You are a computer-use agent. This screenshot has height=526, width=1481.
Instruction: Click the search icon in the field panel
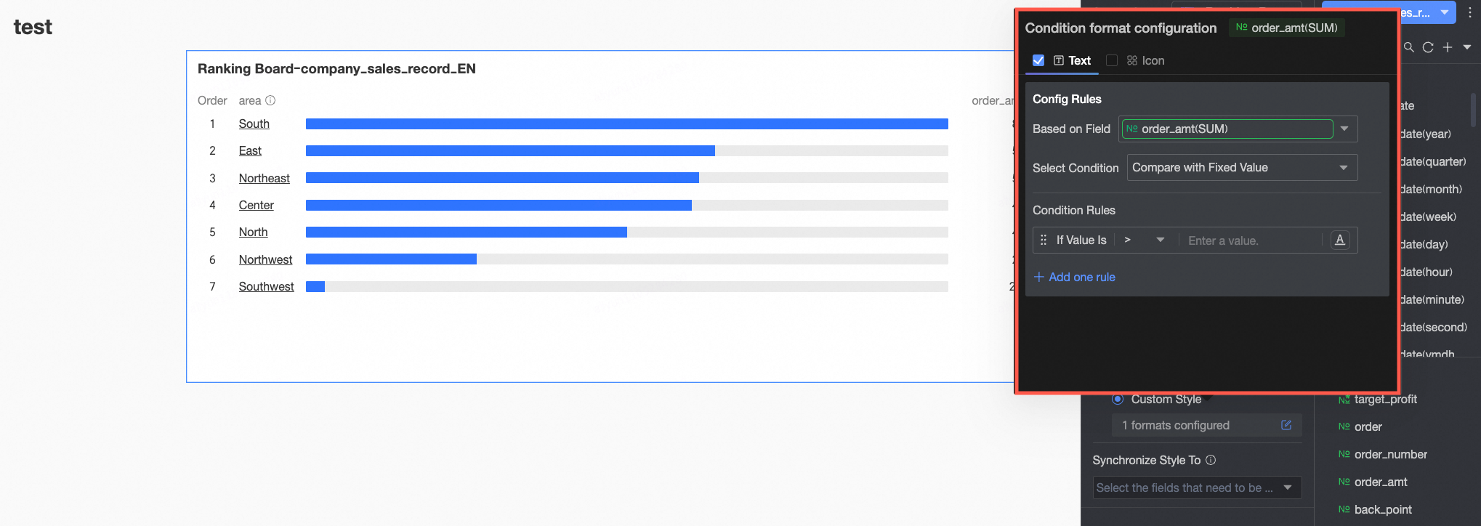pyautogui.click(x=1408, y=47)
